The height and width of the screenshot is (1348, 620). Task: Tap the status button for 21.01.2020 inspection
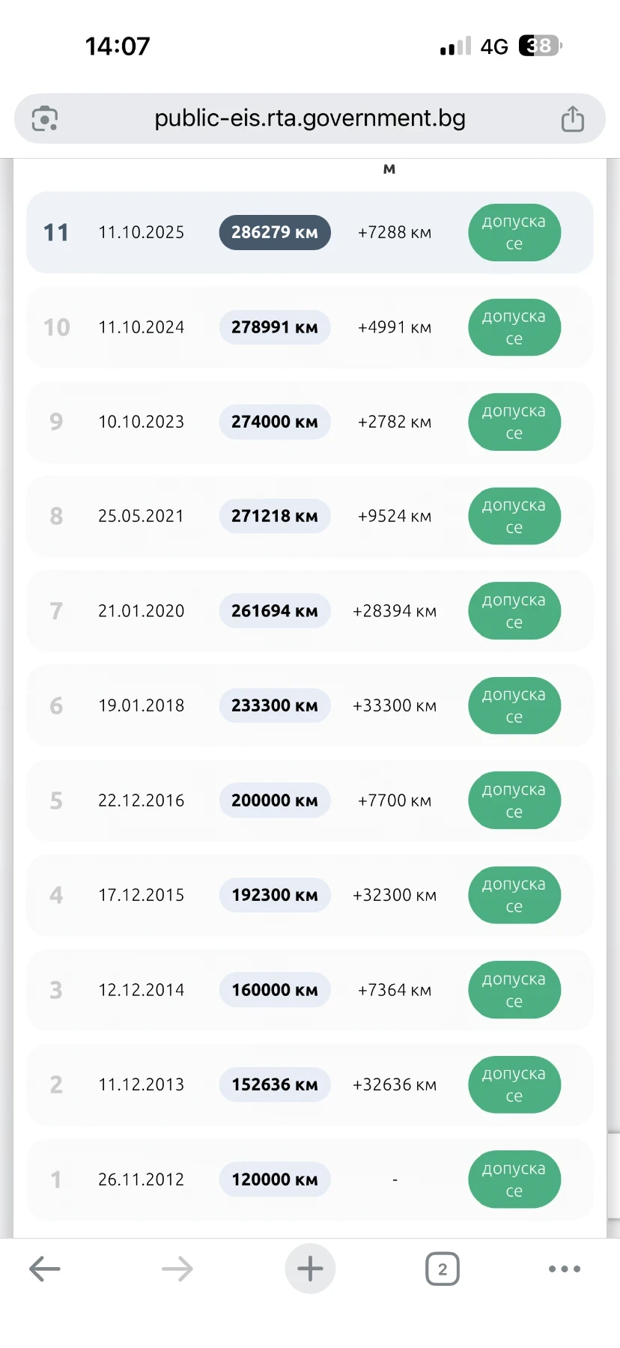[514, 611]
